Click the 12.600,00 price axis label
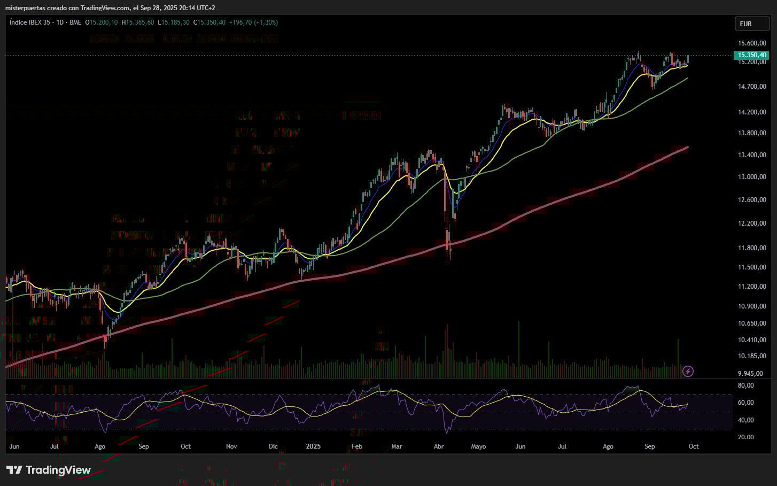This screenshot has height=486, width=777. pyautogui.click(x=752, y=200)
